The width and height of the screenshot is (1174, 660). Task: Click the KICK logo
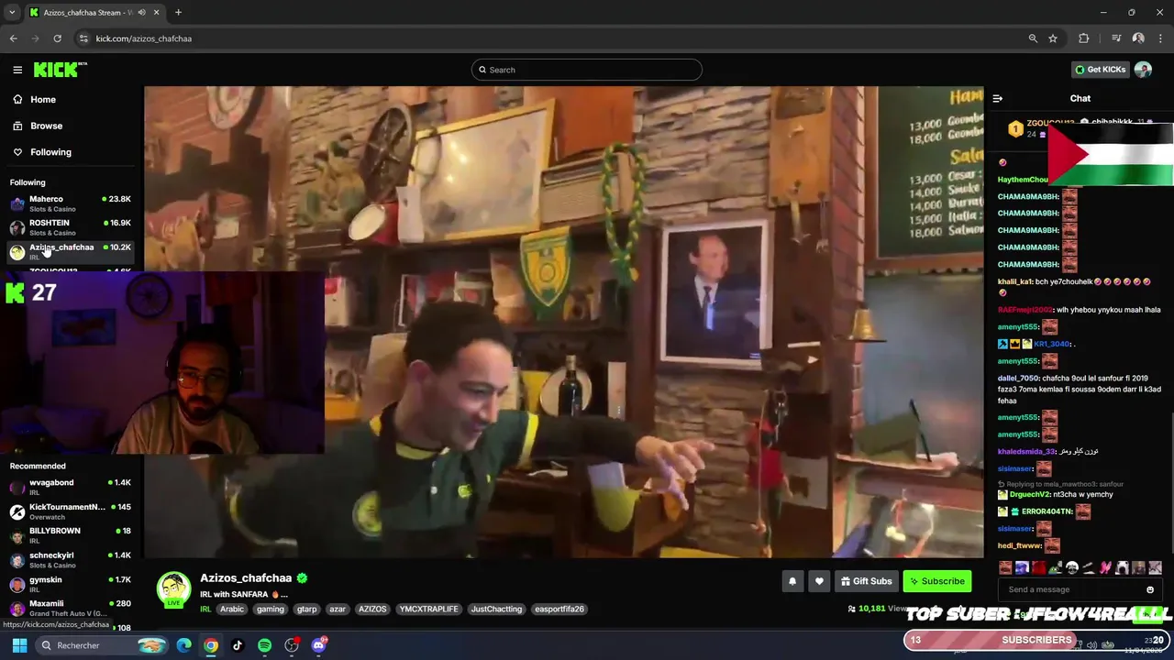tap(61, 70)
